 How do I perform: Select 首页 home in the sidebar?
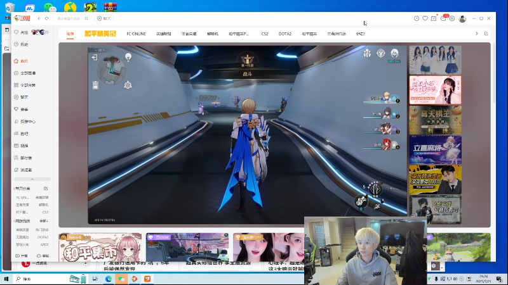pyautogui.click(x=22, y=61)
